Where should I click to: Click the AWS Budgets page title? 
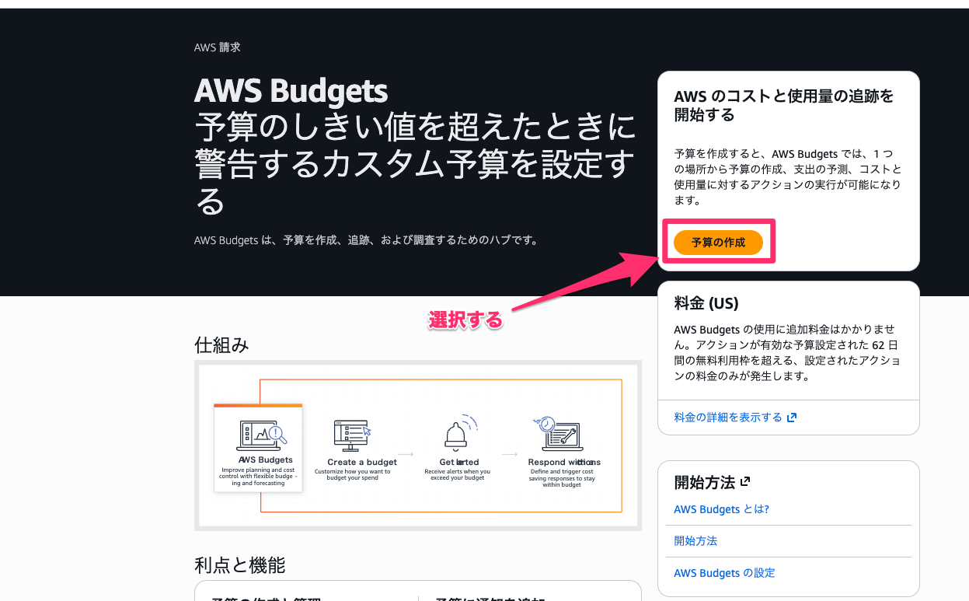coord(291,91)
